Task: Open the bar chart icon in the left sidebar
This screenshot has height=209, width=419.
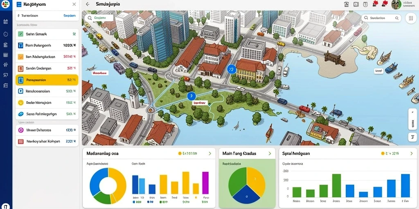Action: 6,22
